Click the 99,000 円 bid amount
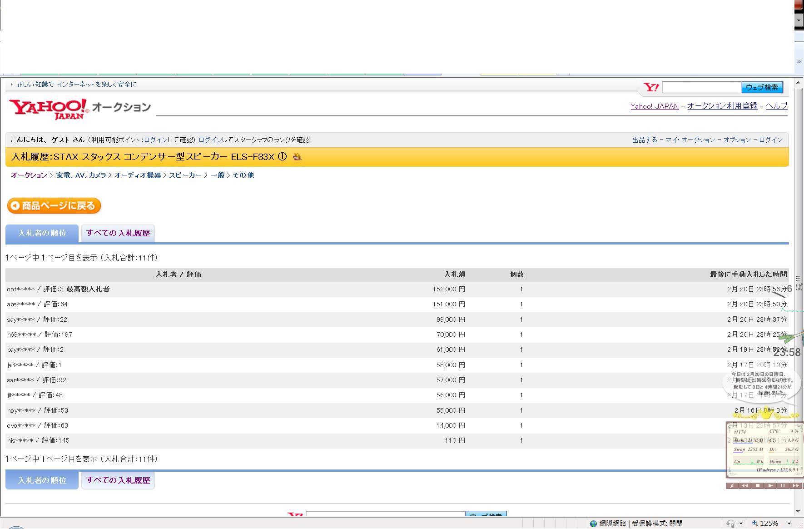Image resolution: width=804 pixels, height=529 pixels. coord(451,319)
